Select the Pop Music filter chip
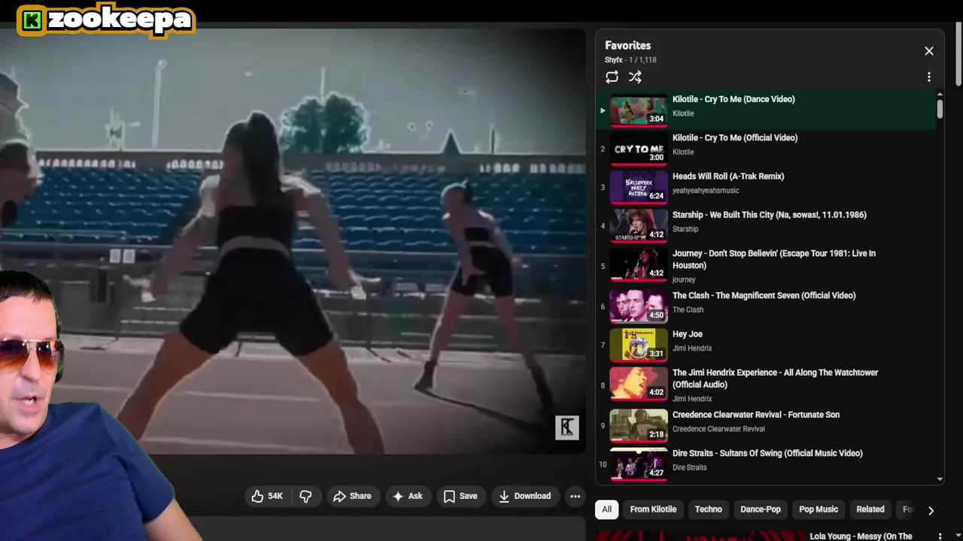Screen dimensions: 963x541 coord(819,509)
